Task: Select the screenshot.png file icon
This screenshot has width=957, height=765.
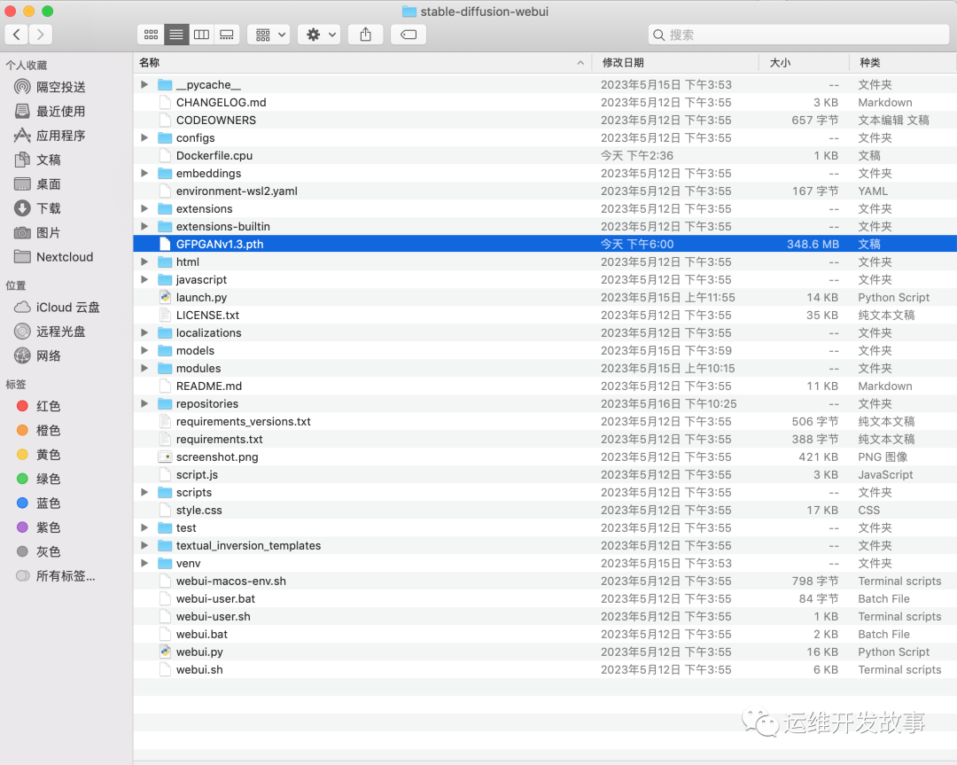Action: pos(165,457)
